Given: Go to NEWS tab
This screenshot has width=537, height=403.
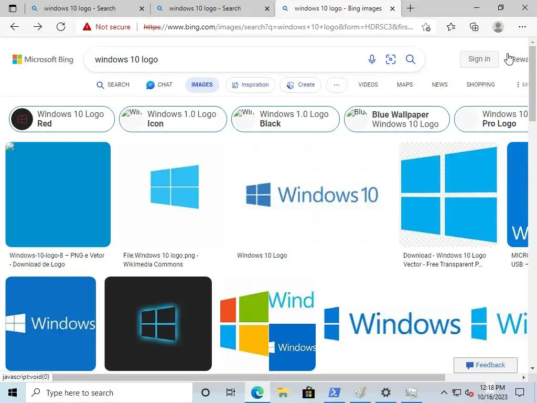Looking at the screenshot, I should pos(439,84).
